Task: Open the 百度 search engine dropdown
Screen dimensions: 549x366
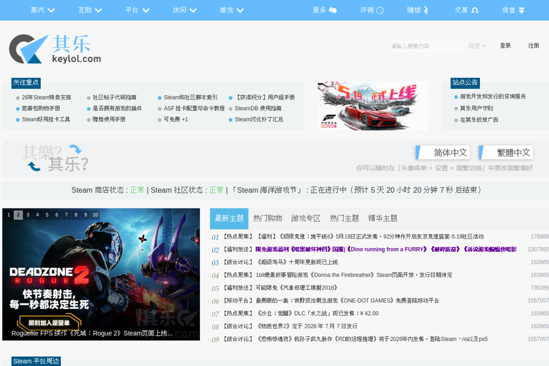Action: pyautogui.click(x=477, y=46)
